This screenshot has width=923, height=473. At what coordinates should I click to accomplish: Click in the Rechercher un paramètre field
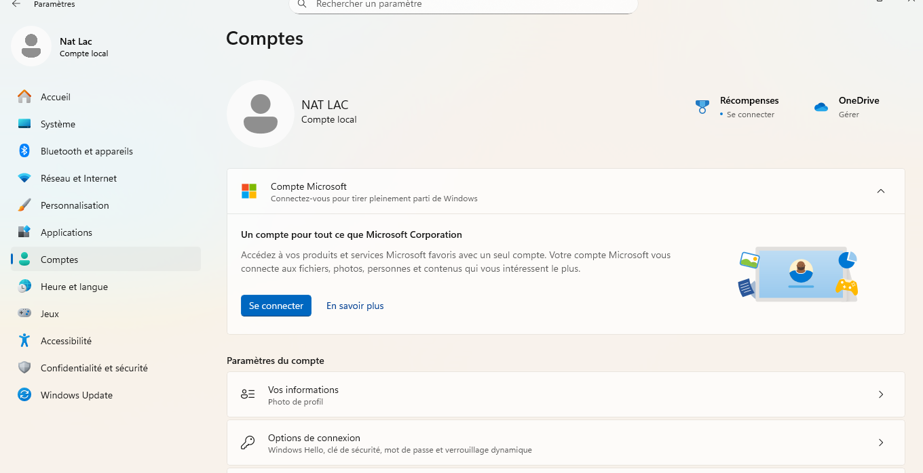(x=464, y=5)
